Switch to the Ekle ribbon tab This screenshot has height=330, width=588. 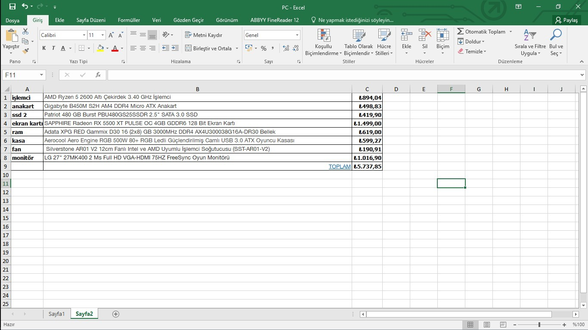59,20
